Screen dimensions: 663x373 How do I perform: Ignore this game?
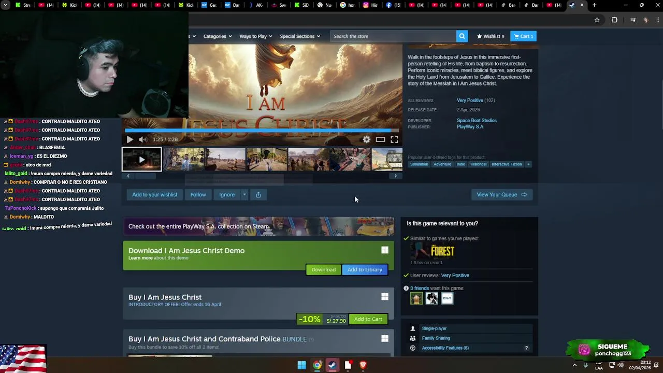pyautogui.click(x=227, y=195)
